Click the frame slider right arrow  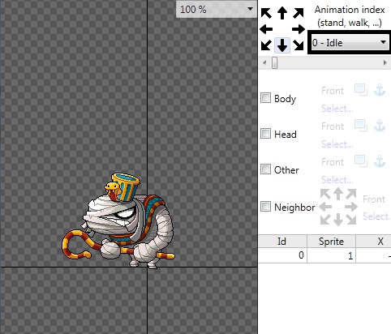tap(385, 62)
